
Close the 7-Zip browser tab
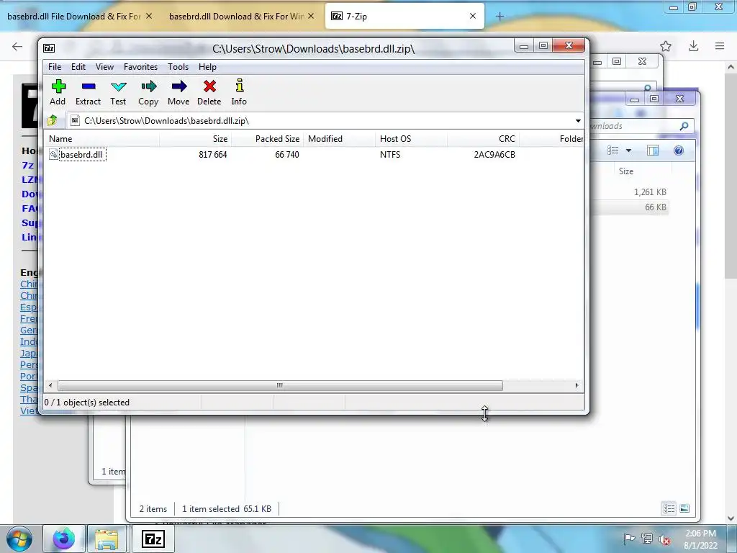473,16
